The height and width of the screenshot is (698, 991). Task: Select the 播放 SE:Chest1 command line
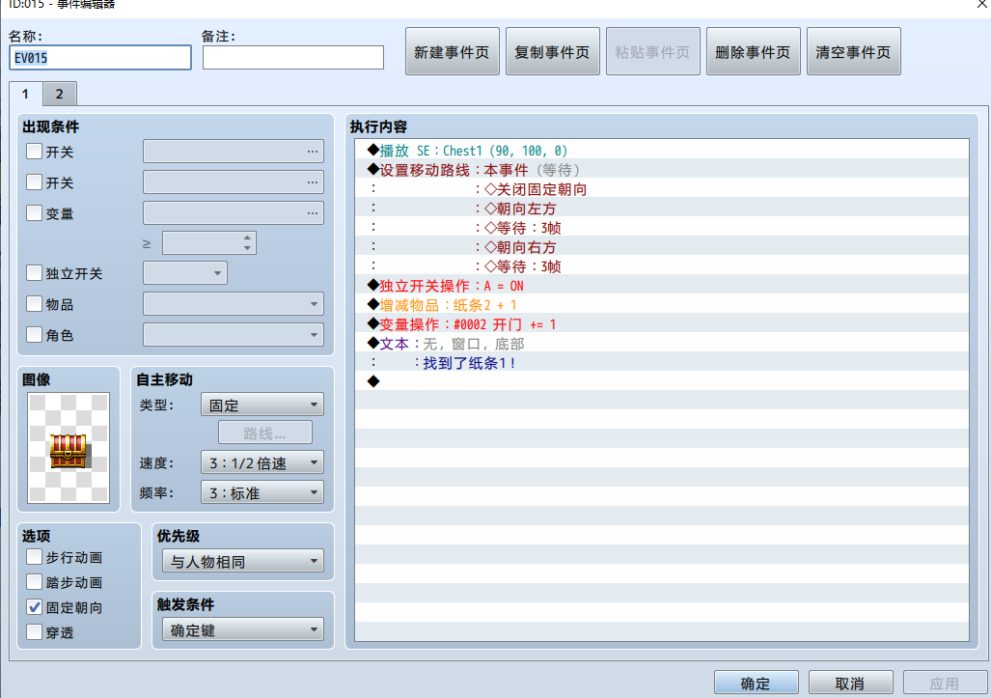pos(662,151)
